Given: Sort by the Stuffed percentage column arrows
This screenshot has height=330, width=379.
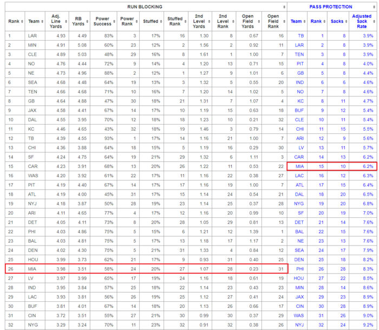Looking at the screenshot, I should coord(161,21).
